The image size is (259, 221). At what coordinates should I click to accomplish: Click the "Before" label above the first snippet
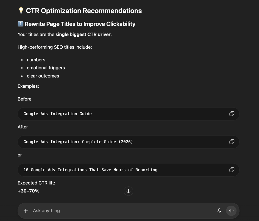pos(25,99)
